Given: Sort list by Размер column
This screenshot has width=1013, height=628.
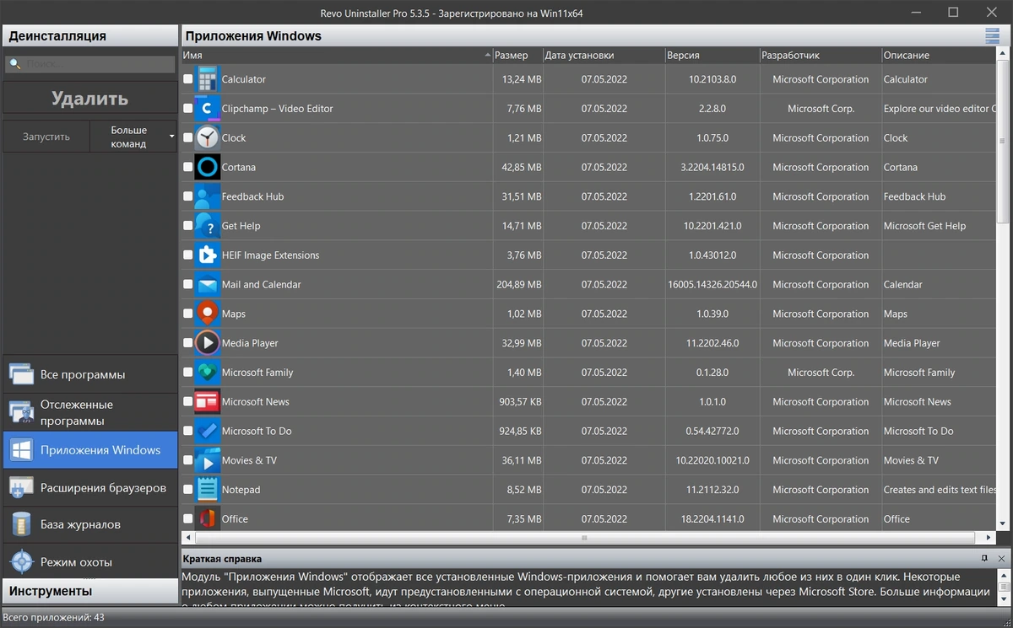Looking at the screenshot, I should pyautogui.click(x=517, y=55).
